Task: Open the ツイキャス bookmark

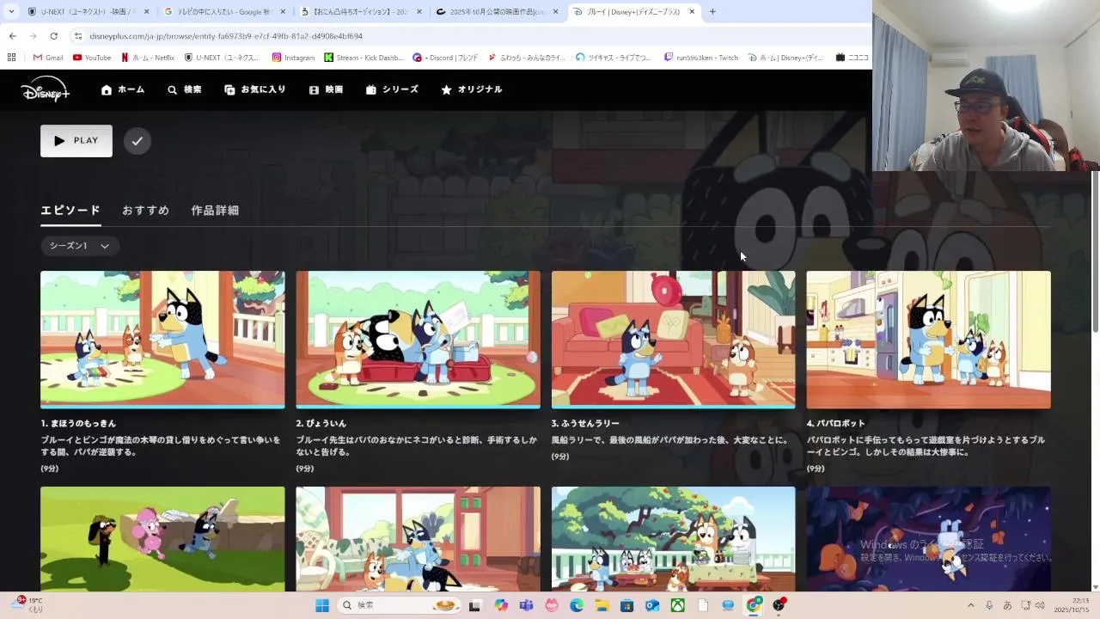Action: click(614, 58)
